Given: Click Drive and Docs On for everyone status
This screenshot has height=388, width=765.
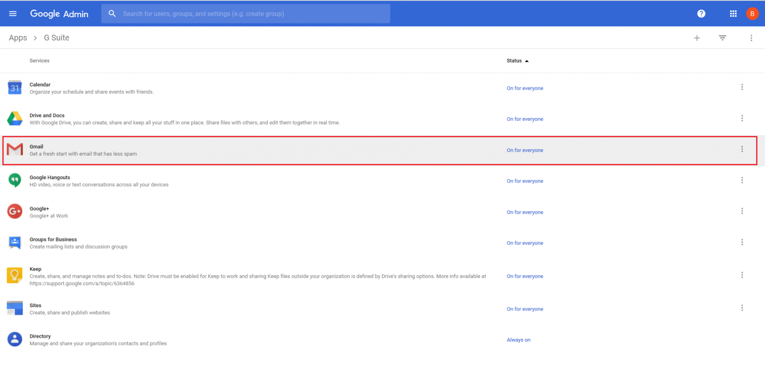Looking at the screenshot, I should point(525,119).
